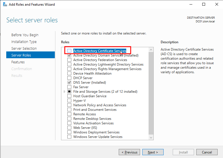Enable the DHCP Server role checkbox
Image resolution: width=223 pixels, height=158 pixels.
(x=69, y=78)
